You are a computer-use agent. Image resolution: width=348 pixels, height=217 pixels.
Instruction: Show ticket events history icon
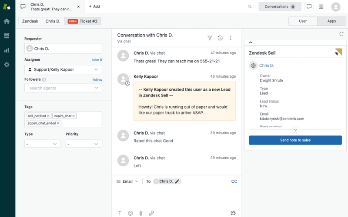coord(220,38)
